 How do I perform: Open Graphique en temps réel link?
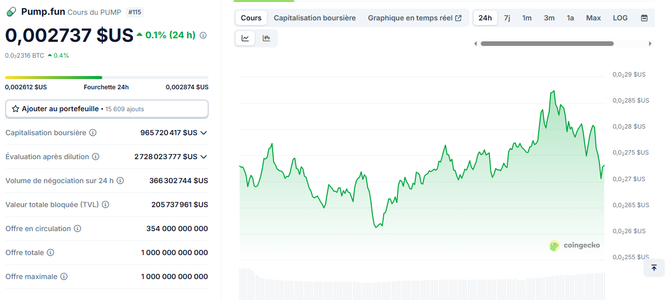(x=415, y=18)
